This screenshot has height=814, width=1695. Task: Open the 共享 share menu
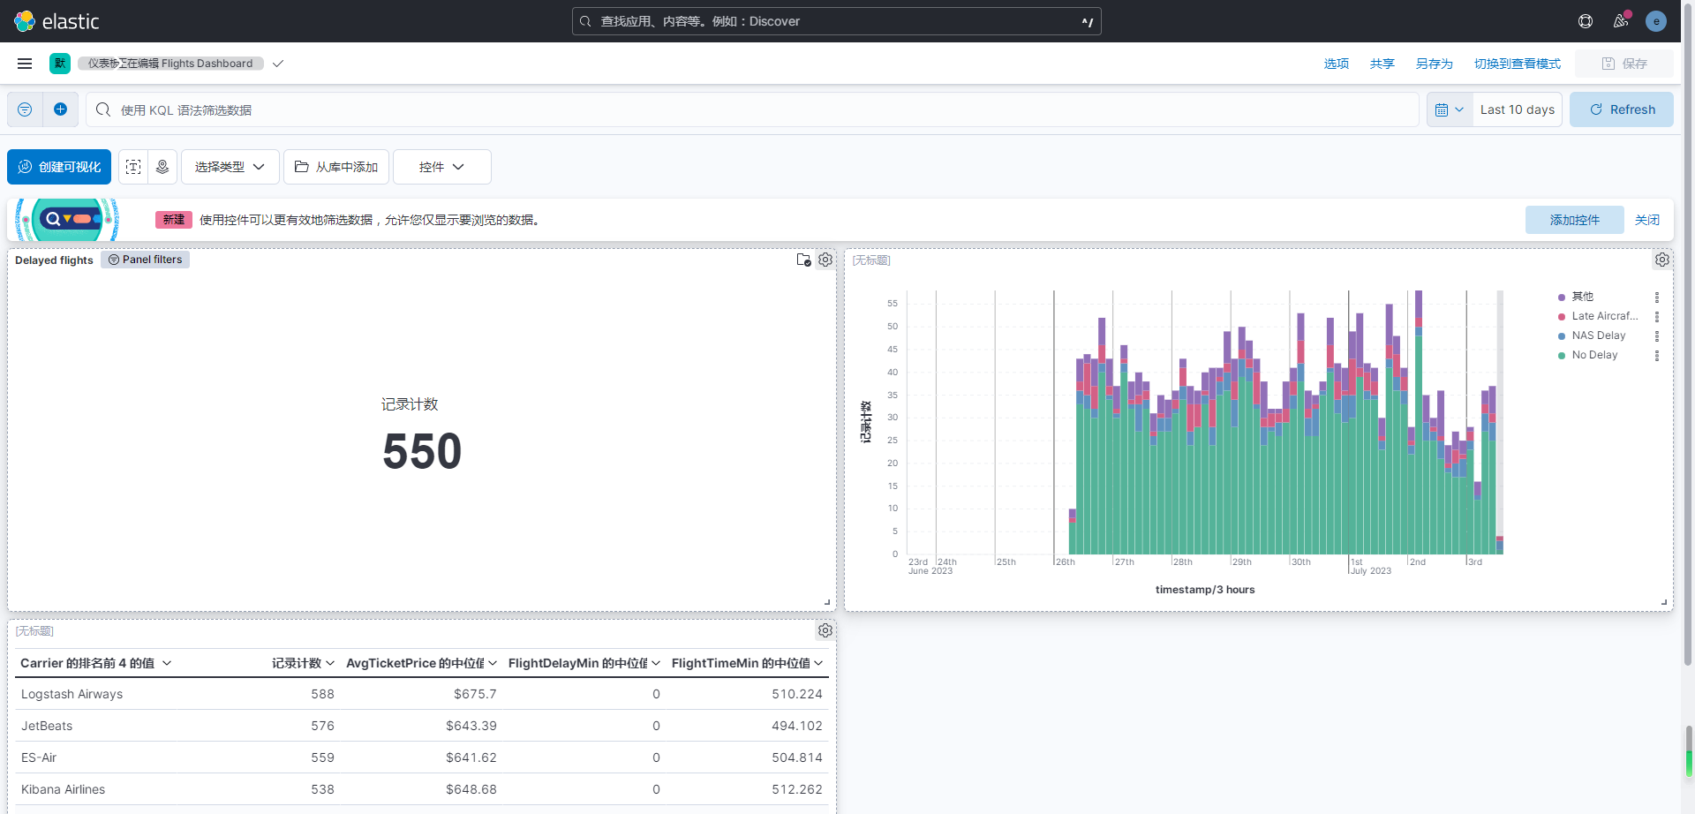(x=1382, y=64)
